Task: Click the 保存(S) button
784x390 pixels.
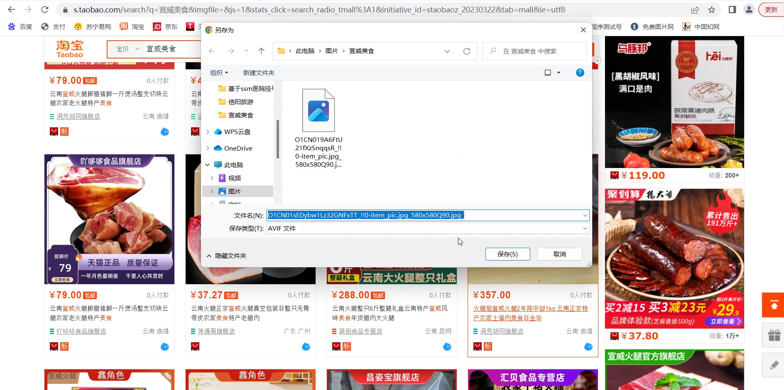Action: 507,254
